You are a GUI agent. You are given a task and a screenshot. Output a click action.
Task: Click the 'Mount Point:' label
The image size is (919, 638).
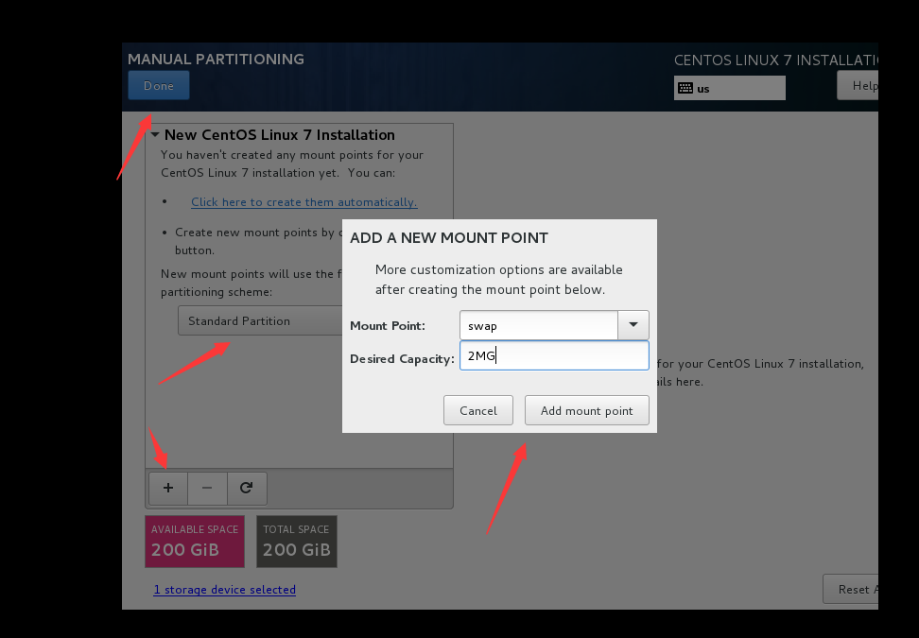click(388, 326)
